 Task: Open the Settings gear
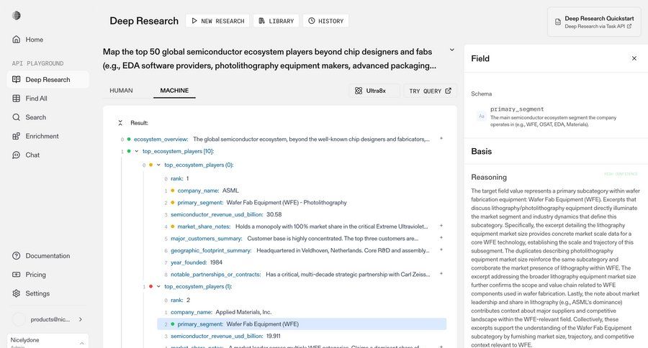pos(17,293)
